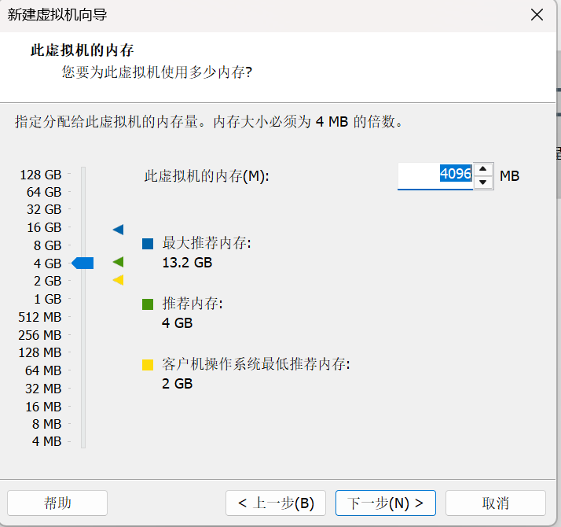Select the 4 GB scale label beside the slider thumb
561x527 pixels.
click(x=48, y=263)
